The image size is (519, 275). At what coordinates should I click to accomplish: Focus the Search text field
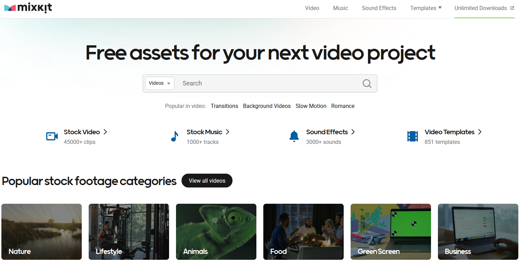pyautogui.click(x=267, y=83)
